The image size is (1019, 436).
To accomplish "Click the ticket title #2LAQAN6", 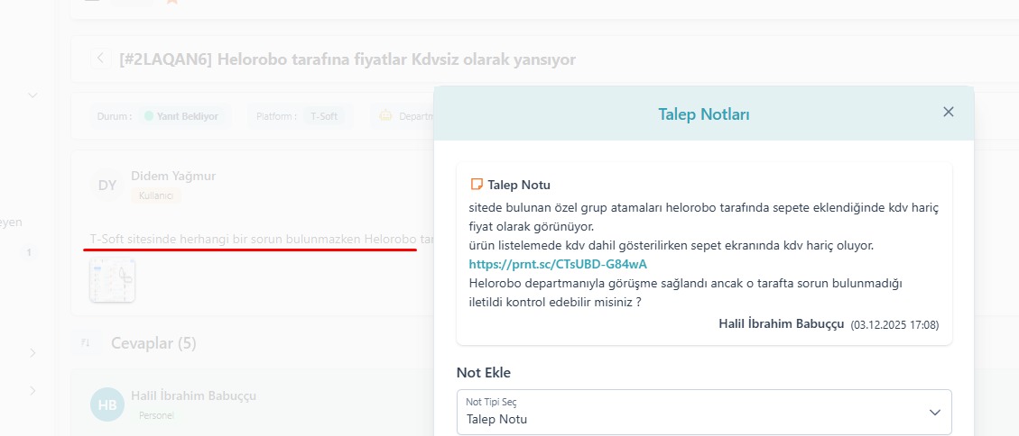I will (347, 59).
